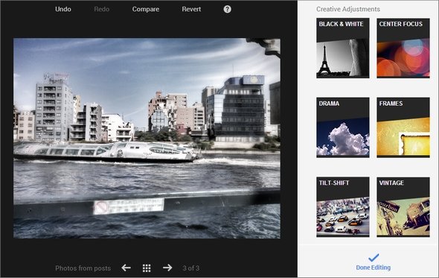439x278 pixels.
Task: Revert photo to original
Action: tap(191, 9)
